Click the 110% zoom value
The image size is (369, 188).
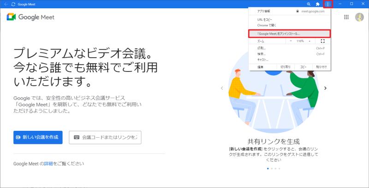[x=300, y=41]
